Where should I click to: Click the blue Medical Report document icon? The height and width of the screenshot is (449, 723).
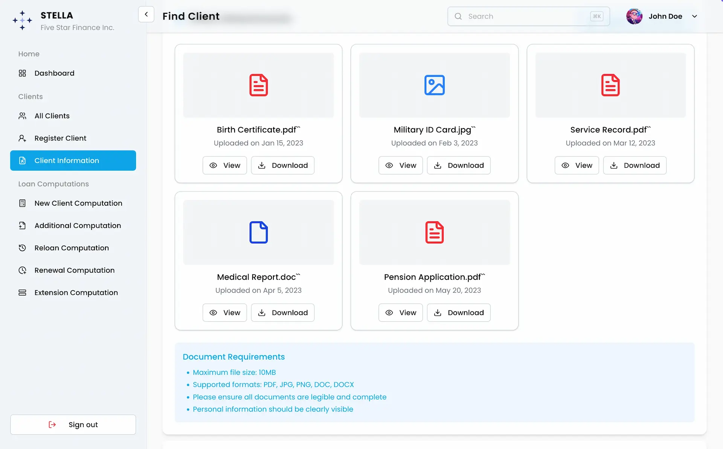pos(258,232)
